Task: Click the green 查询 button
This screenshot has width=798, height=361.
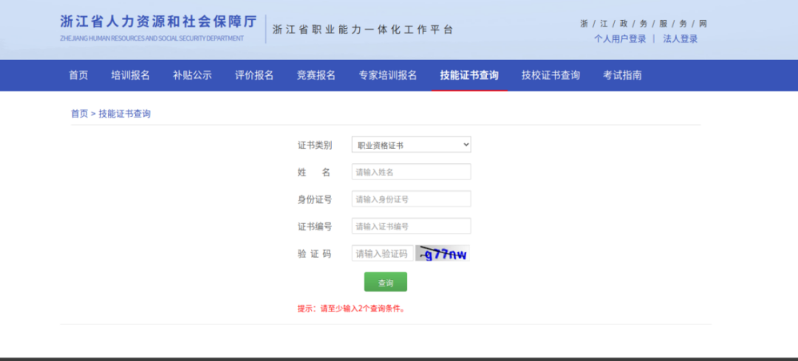Action: point(385,282)
